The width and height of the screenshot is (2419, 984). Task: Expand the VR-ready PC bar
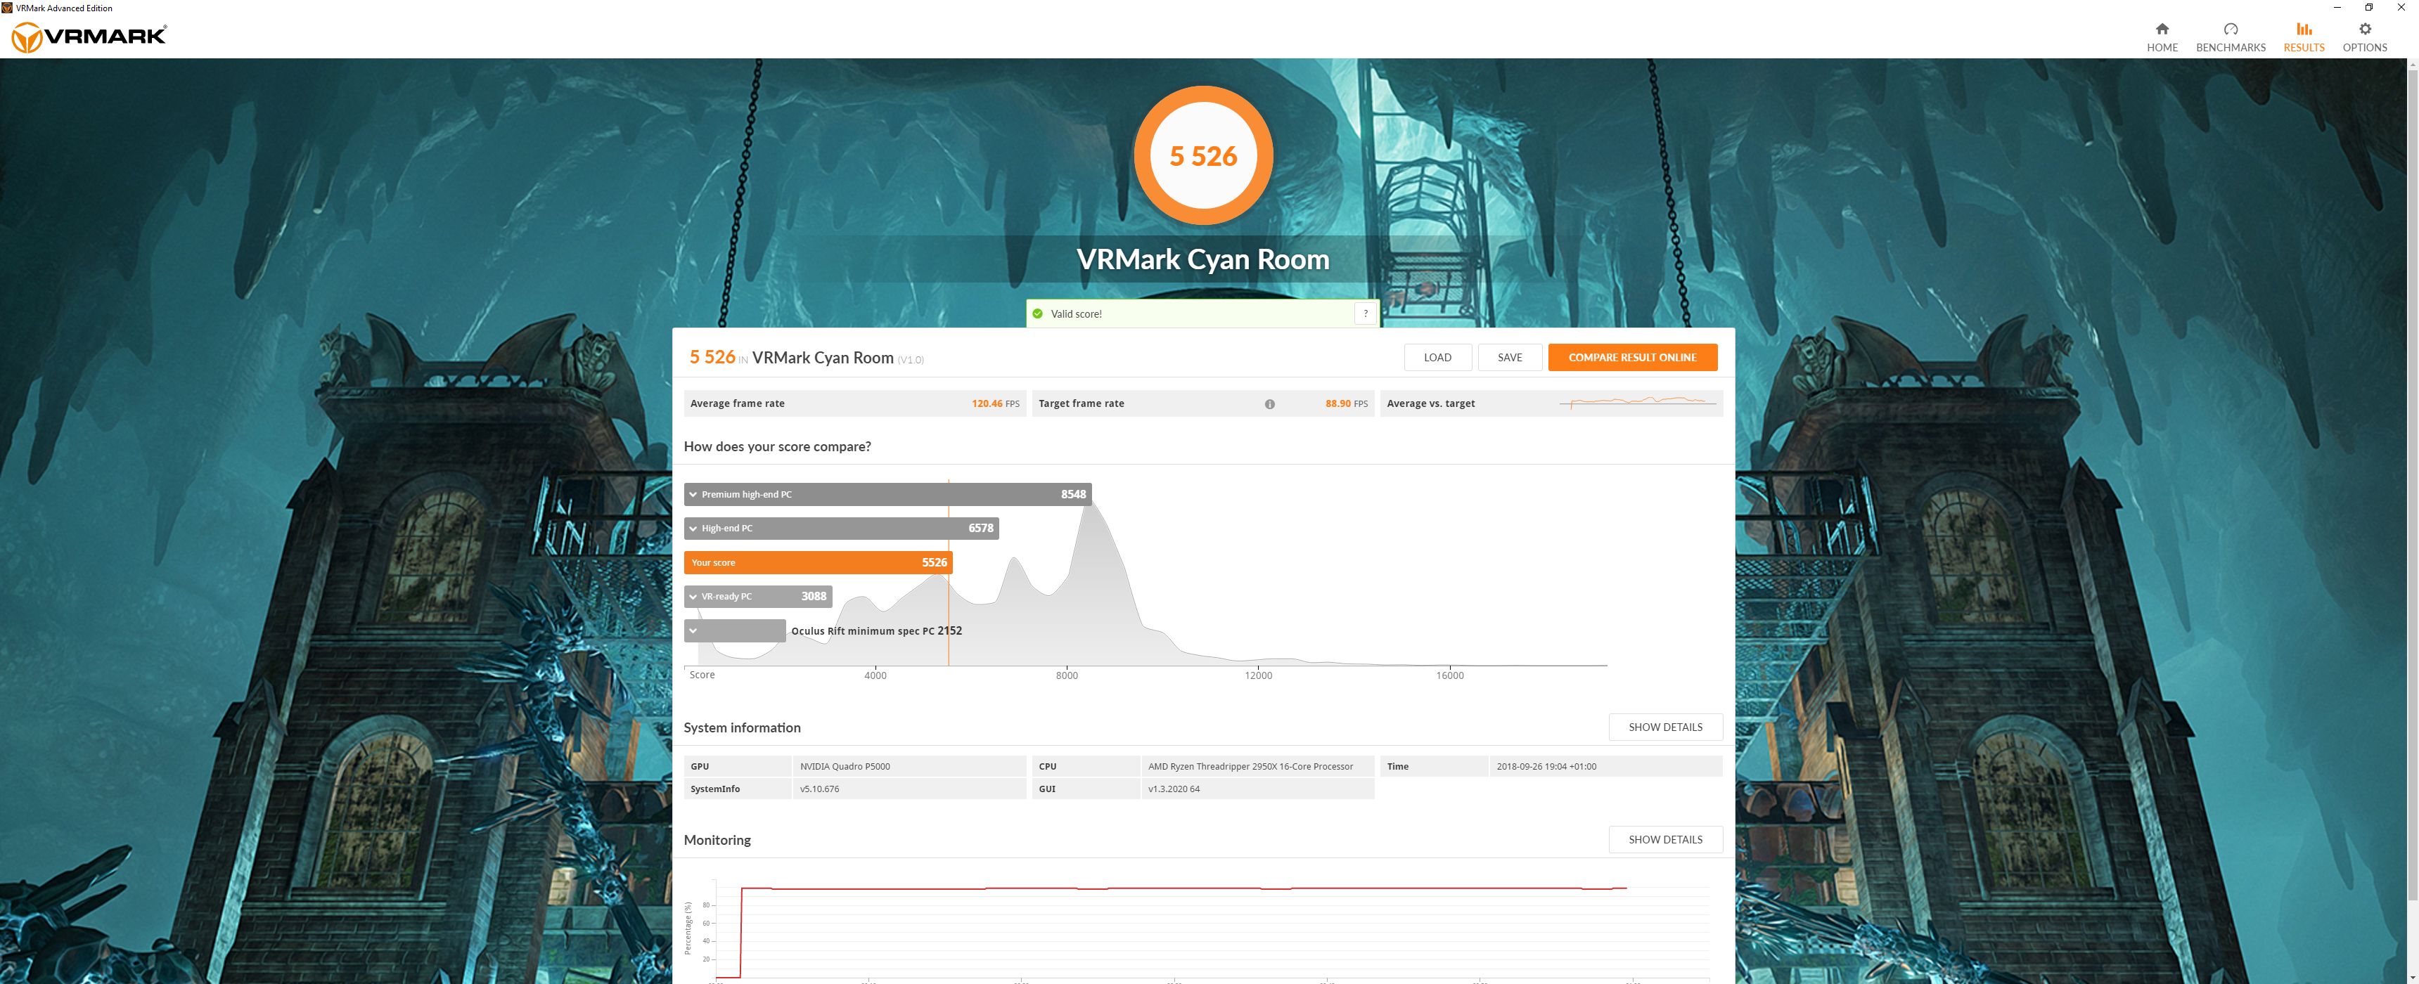[x=693, y=597]
